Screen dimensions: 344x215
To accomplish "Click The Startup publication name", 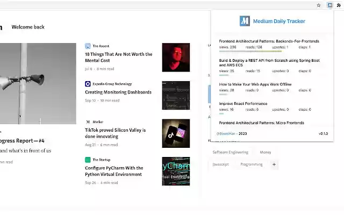I will coord(102,160).
